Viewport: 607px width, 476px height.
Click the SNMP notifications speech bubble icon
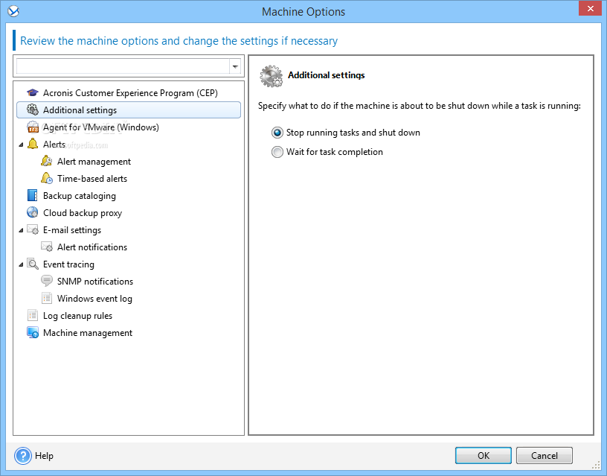pos(47,281)
